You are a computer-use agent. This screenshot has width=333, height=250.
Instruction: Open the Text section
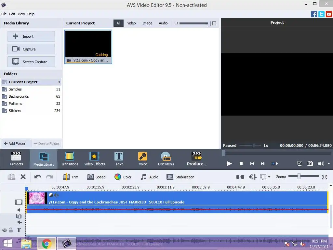coord(119,159)
